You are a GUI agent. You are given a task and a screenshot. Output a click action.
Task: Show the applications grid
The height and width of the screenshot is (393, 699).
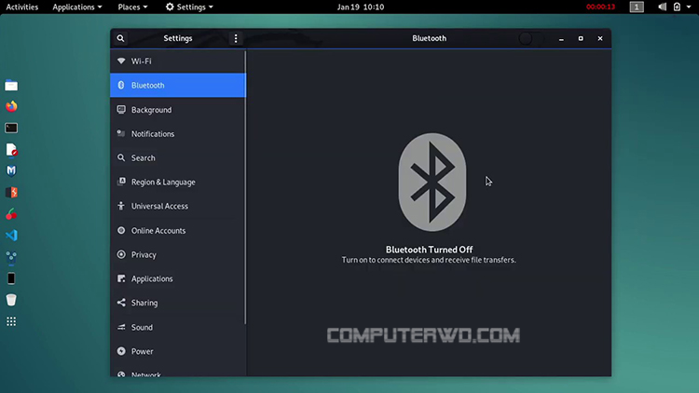pyautogui.click(x=11, y=321)
